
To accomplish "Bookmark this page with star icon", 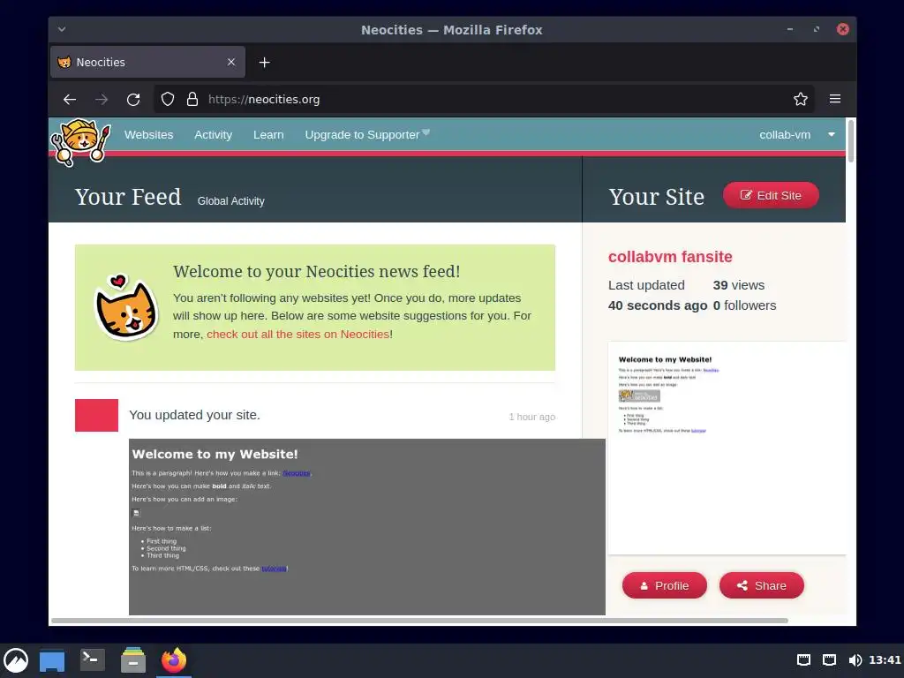I will point(800,99).
